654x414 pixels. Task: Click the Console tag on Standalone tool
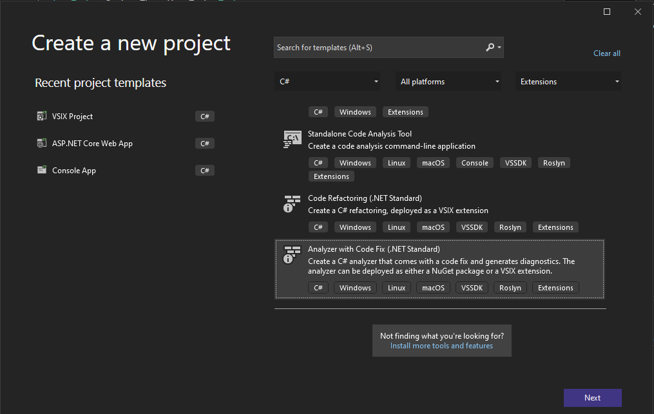coord(474,162)
